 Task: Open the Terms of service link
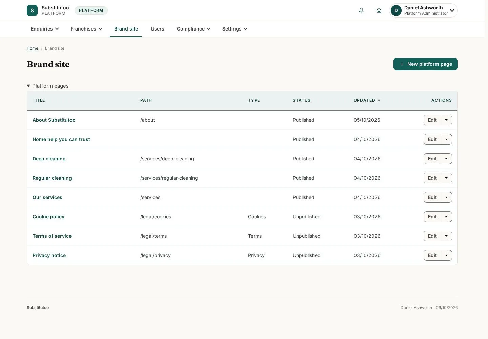(52, 236)
